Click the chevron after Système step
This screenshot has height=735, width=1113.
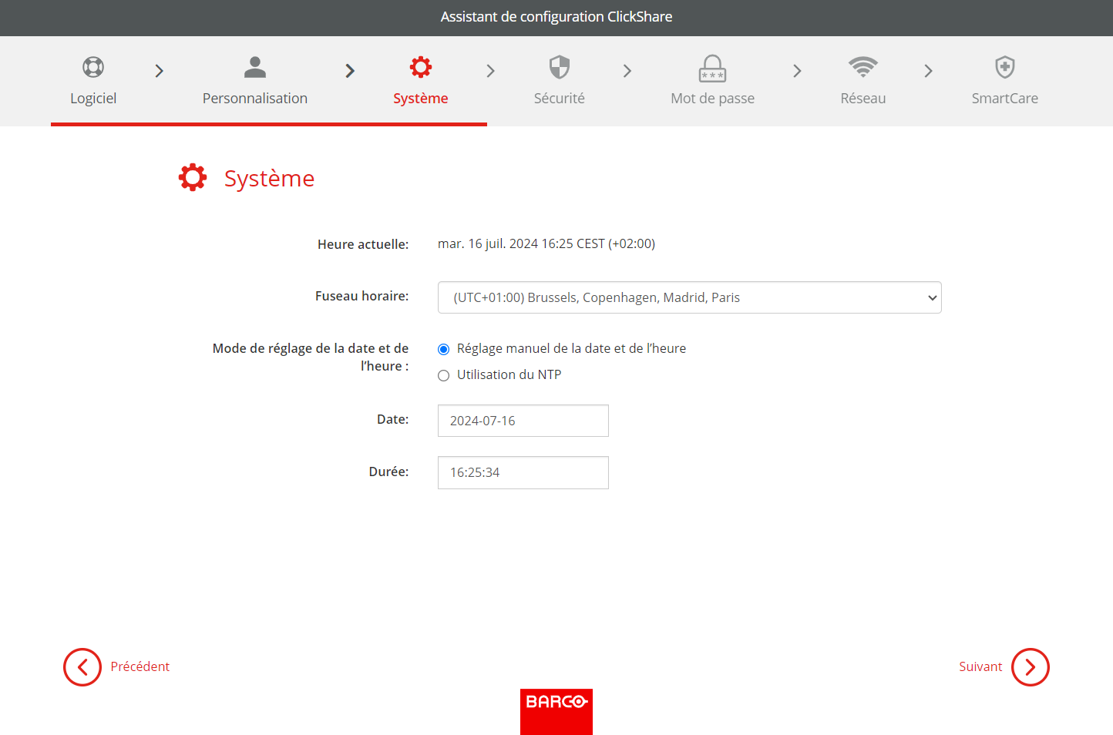coord(491,71)
